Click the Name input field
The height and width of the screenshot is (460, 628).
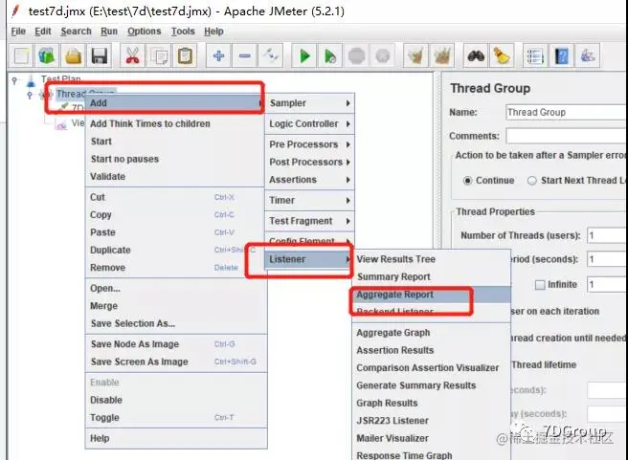[x=567, y=113]
